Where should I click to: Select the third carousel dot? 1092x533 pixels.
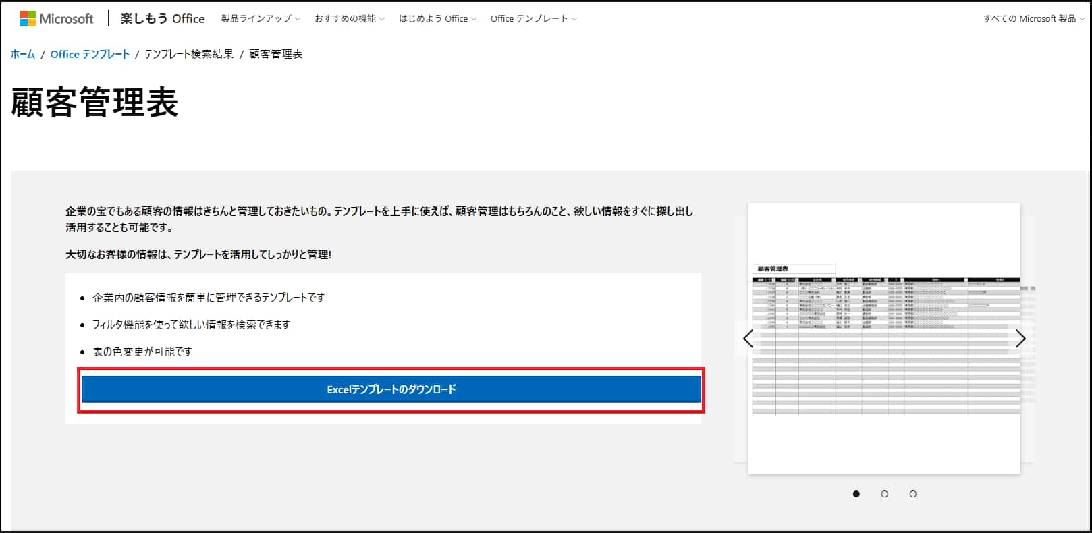913,494
